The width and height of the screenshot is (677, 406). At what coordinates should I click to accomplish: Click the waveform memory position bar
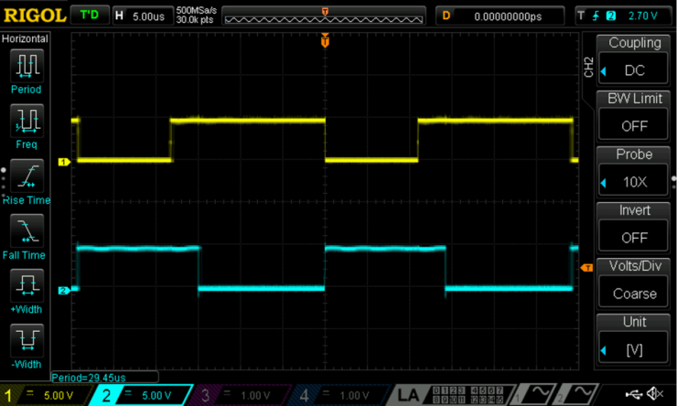click(325, 16)
